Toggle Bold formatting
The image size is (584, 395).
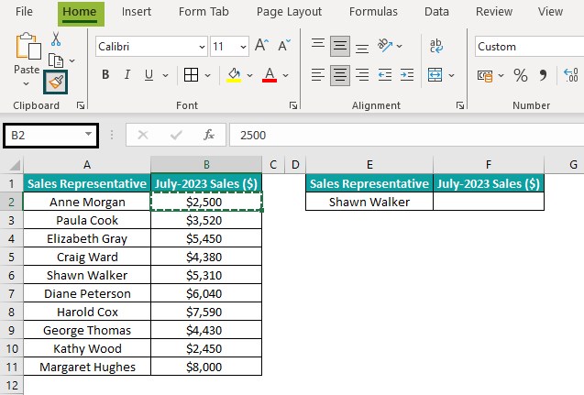105,75
